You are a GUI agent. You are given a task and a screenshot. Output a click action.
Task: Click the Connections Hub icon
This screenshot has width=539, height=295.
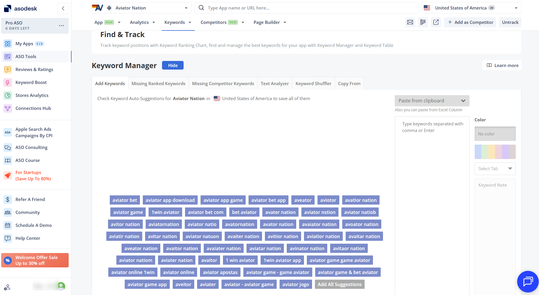click(x=8, y=108)
